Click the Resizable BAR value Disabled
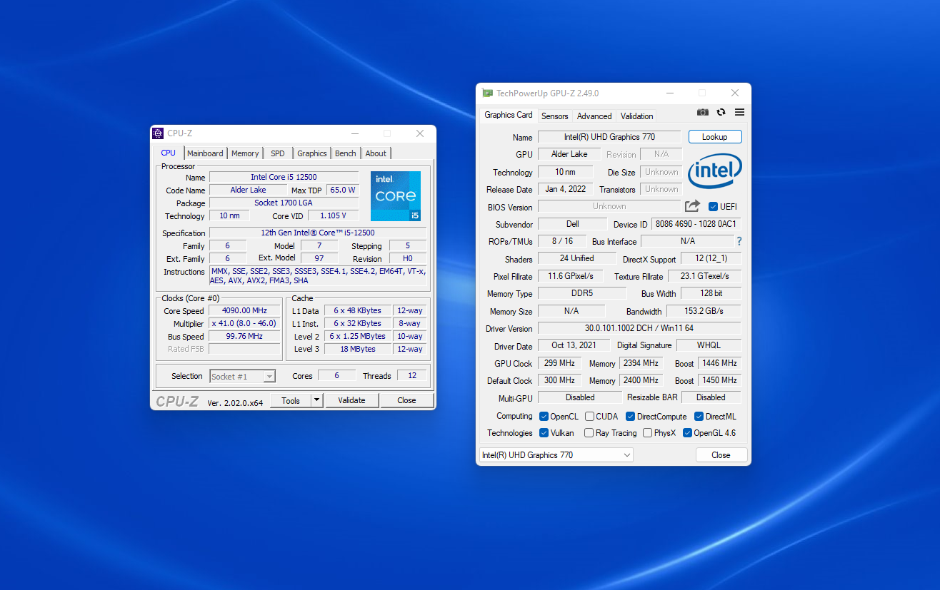The image size is (940, 590). pyautogui.click(x=711, y=397)
